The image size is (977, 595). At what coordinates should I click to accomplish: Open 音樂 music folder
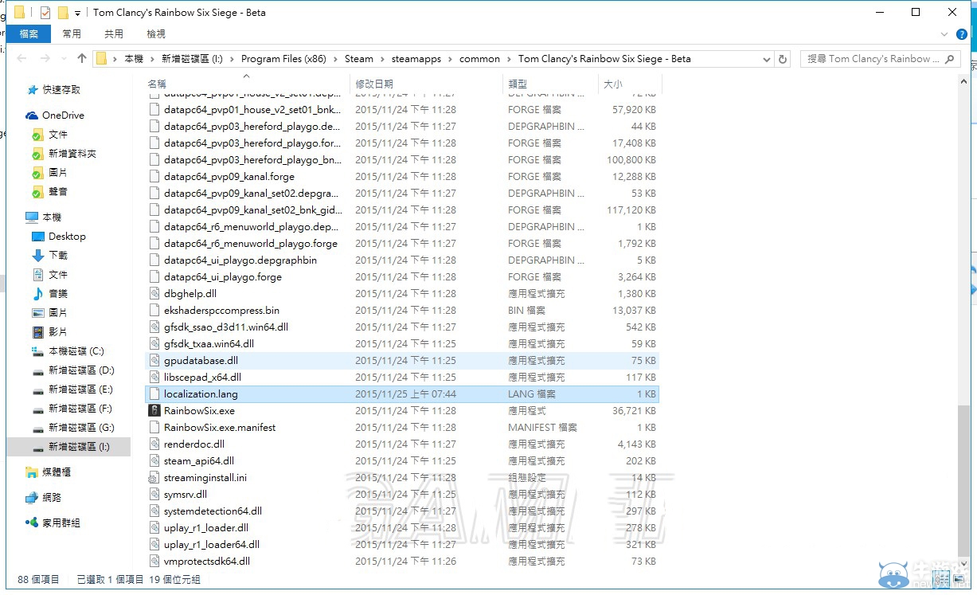point(57,294)
